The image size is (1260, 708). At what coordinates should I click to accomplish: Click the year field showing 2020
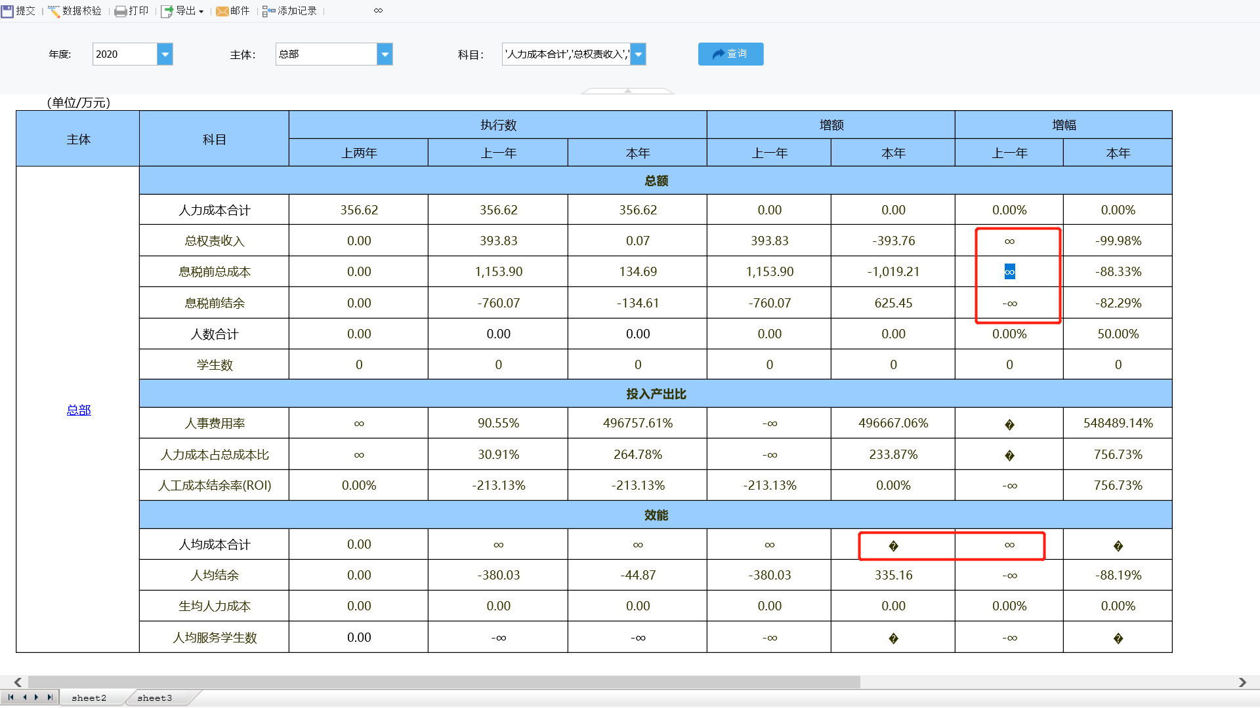pyautogui.click(x=125, y=54)
